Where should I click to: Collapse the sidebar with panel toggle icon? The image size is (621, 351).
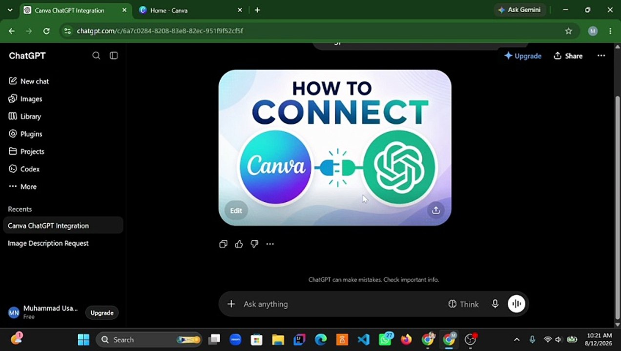pyautogui.click(x=114, y=56)
